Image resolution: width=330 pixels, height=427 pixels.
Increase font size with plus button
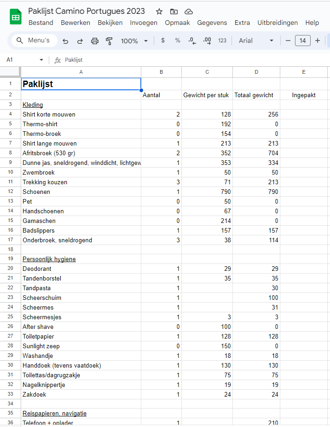pyautogui.click(x=318, y=41)
